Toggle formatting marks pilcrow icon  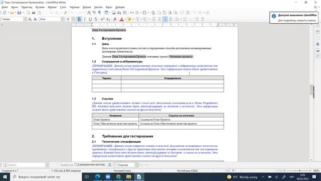[x=99, y=13]
